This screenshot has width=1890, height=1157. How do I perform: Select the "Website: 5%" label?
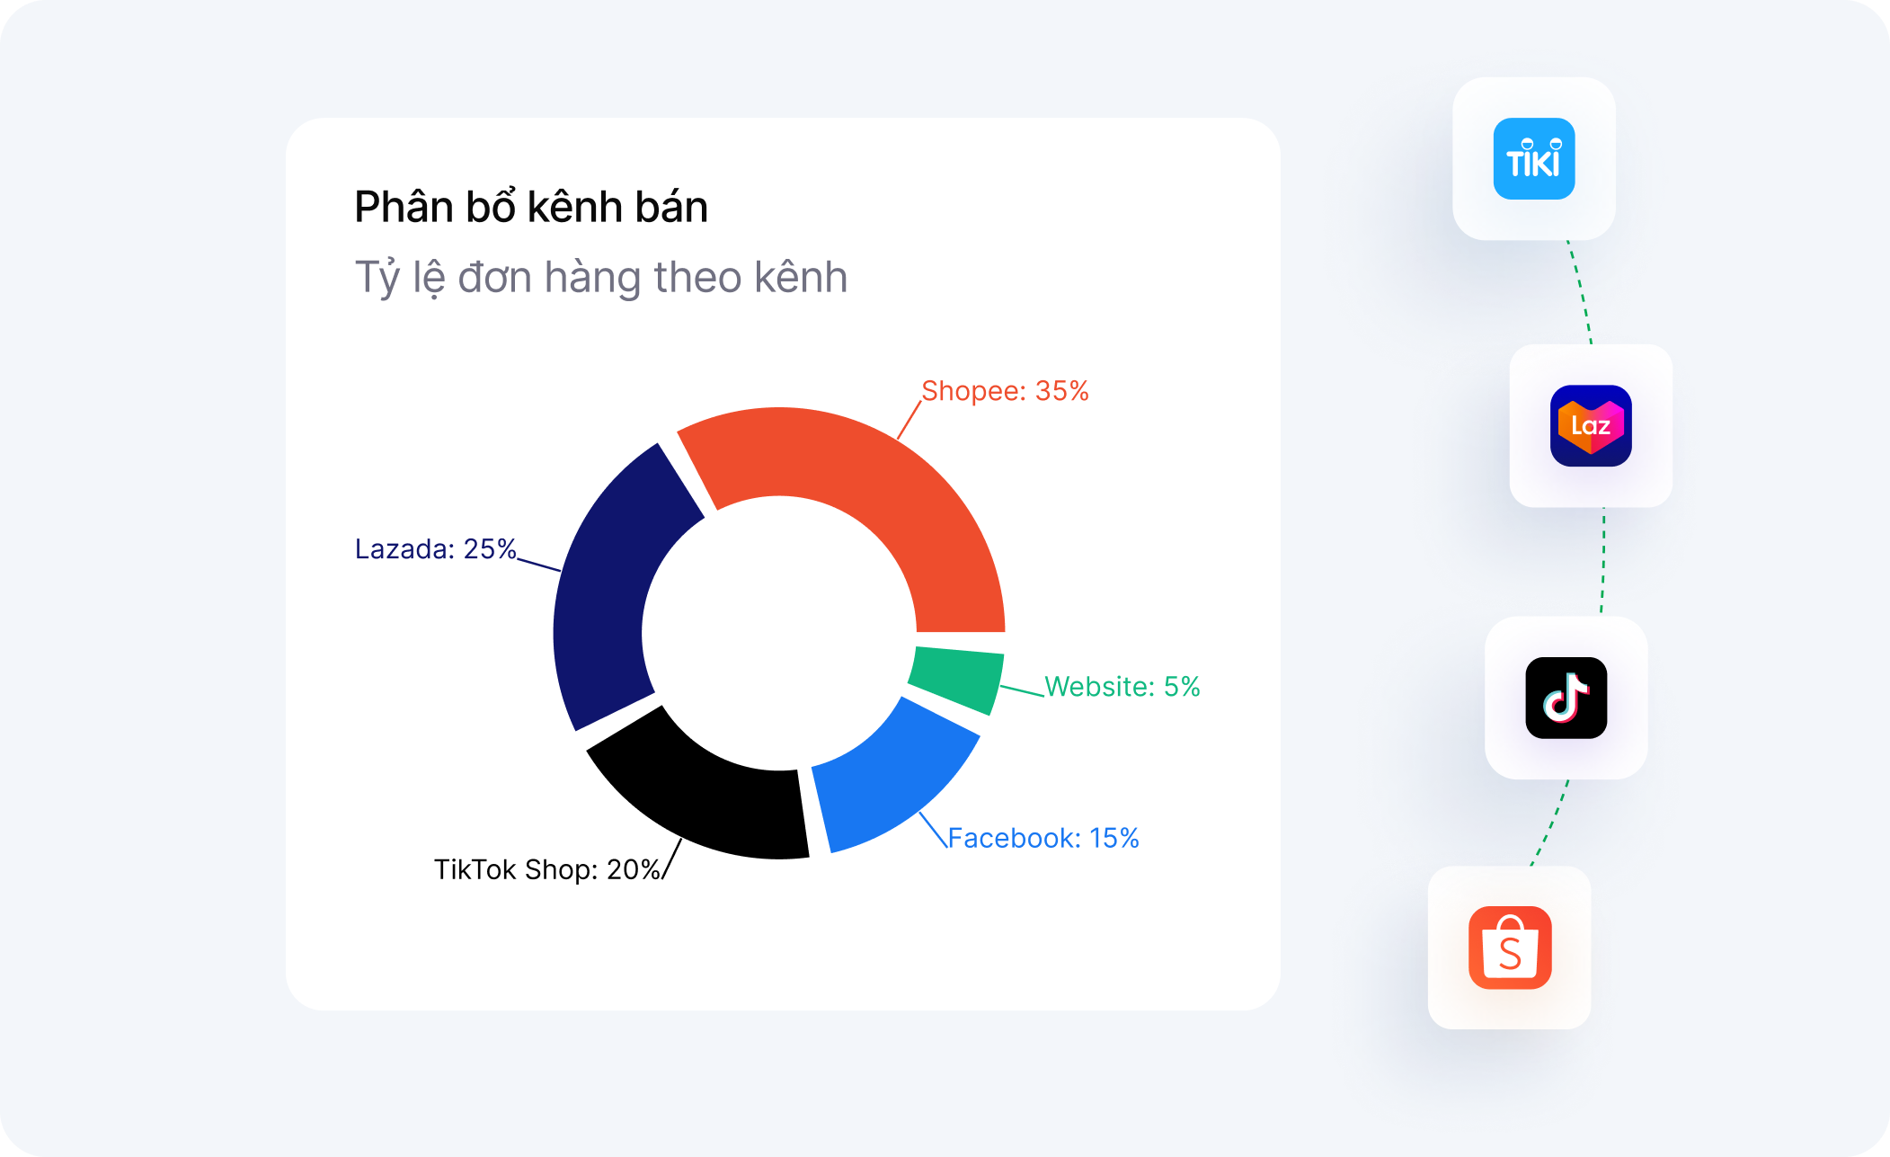point(1122,687)
